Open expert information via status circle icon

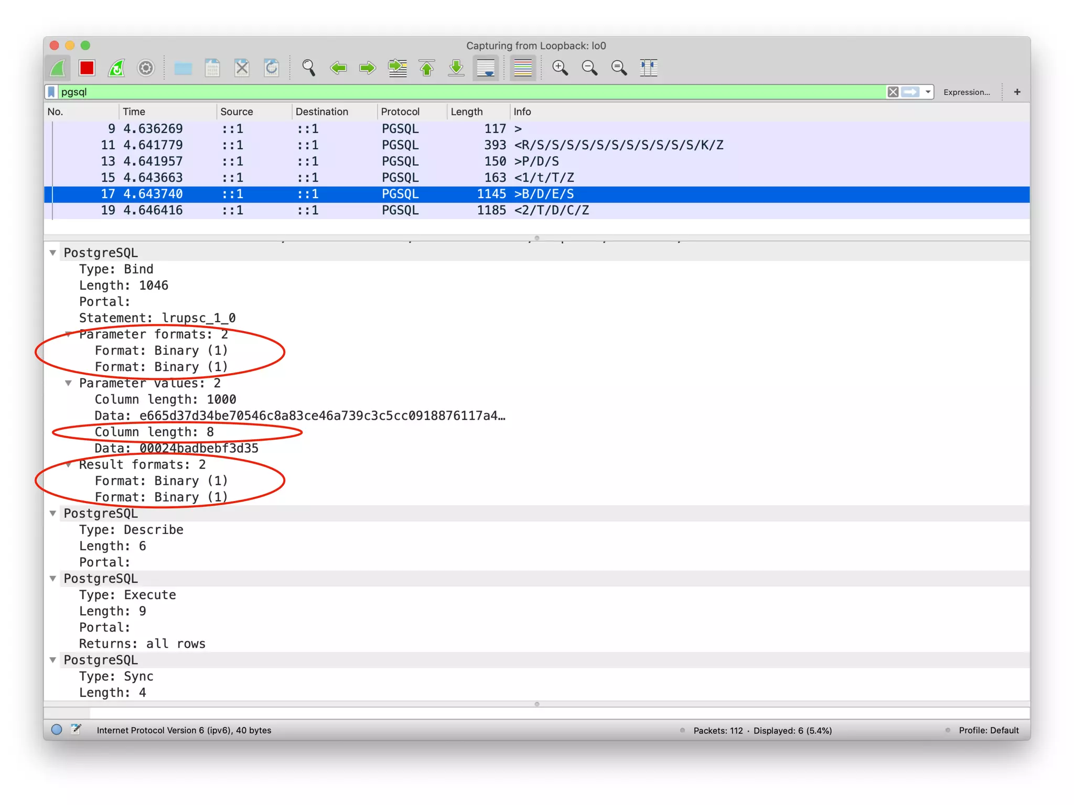(x=57, y=730)
